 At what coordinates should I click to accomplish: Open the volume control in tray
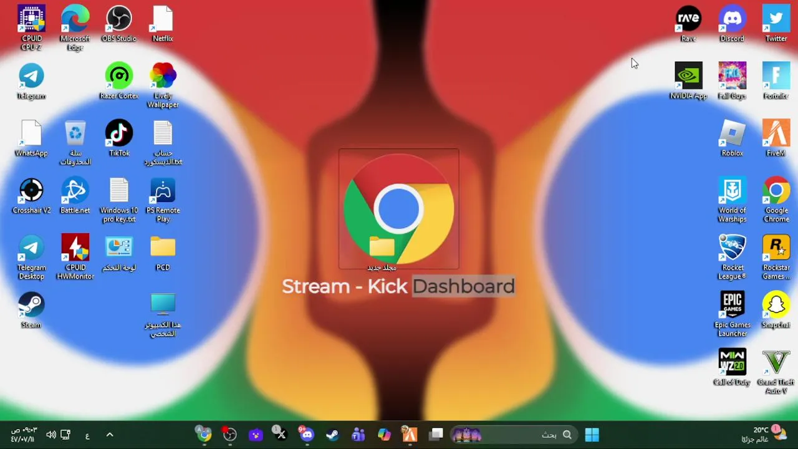[x=51, y=435]
